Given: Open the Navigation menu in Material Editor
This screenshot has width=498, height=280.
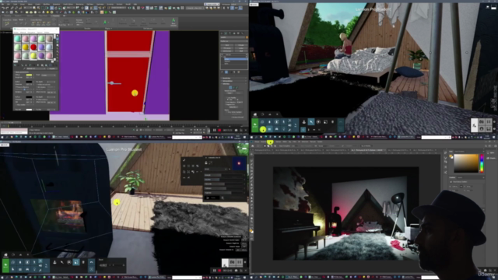Looking at the screenshot, I should click(x=31, y=33).
